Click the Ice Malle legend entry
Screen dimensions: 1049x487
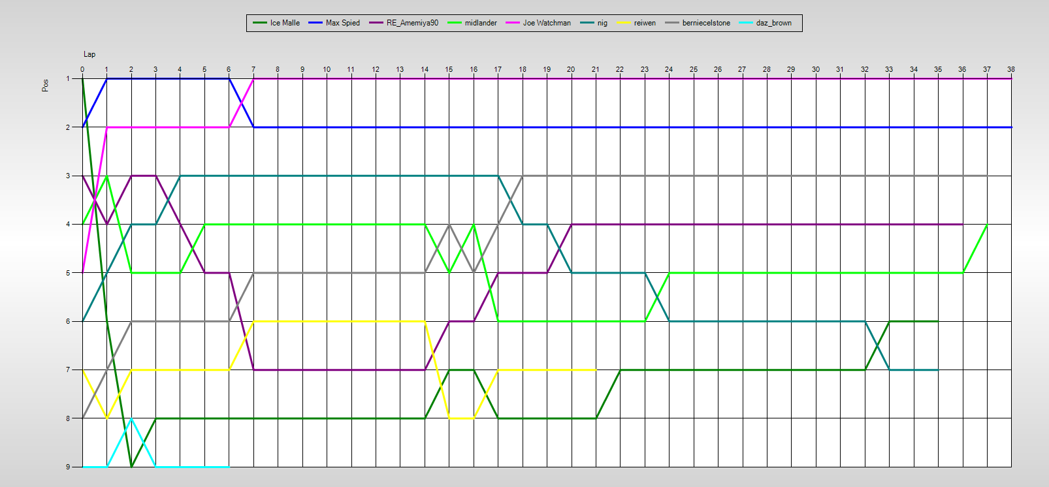point(285,23)
